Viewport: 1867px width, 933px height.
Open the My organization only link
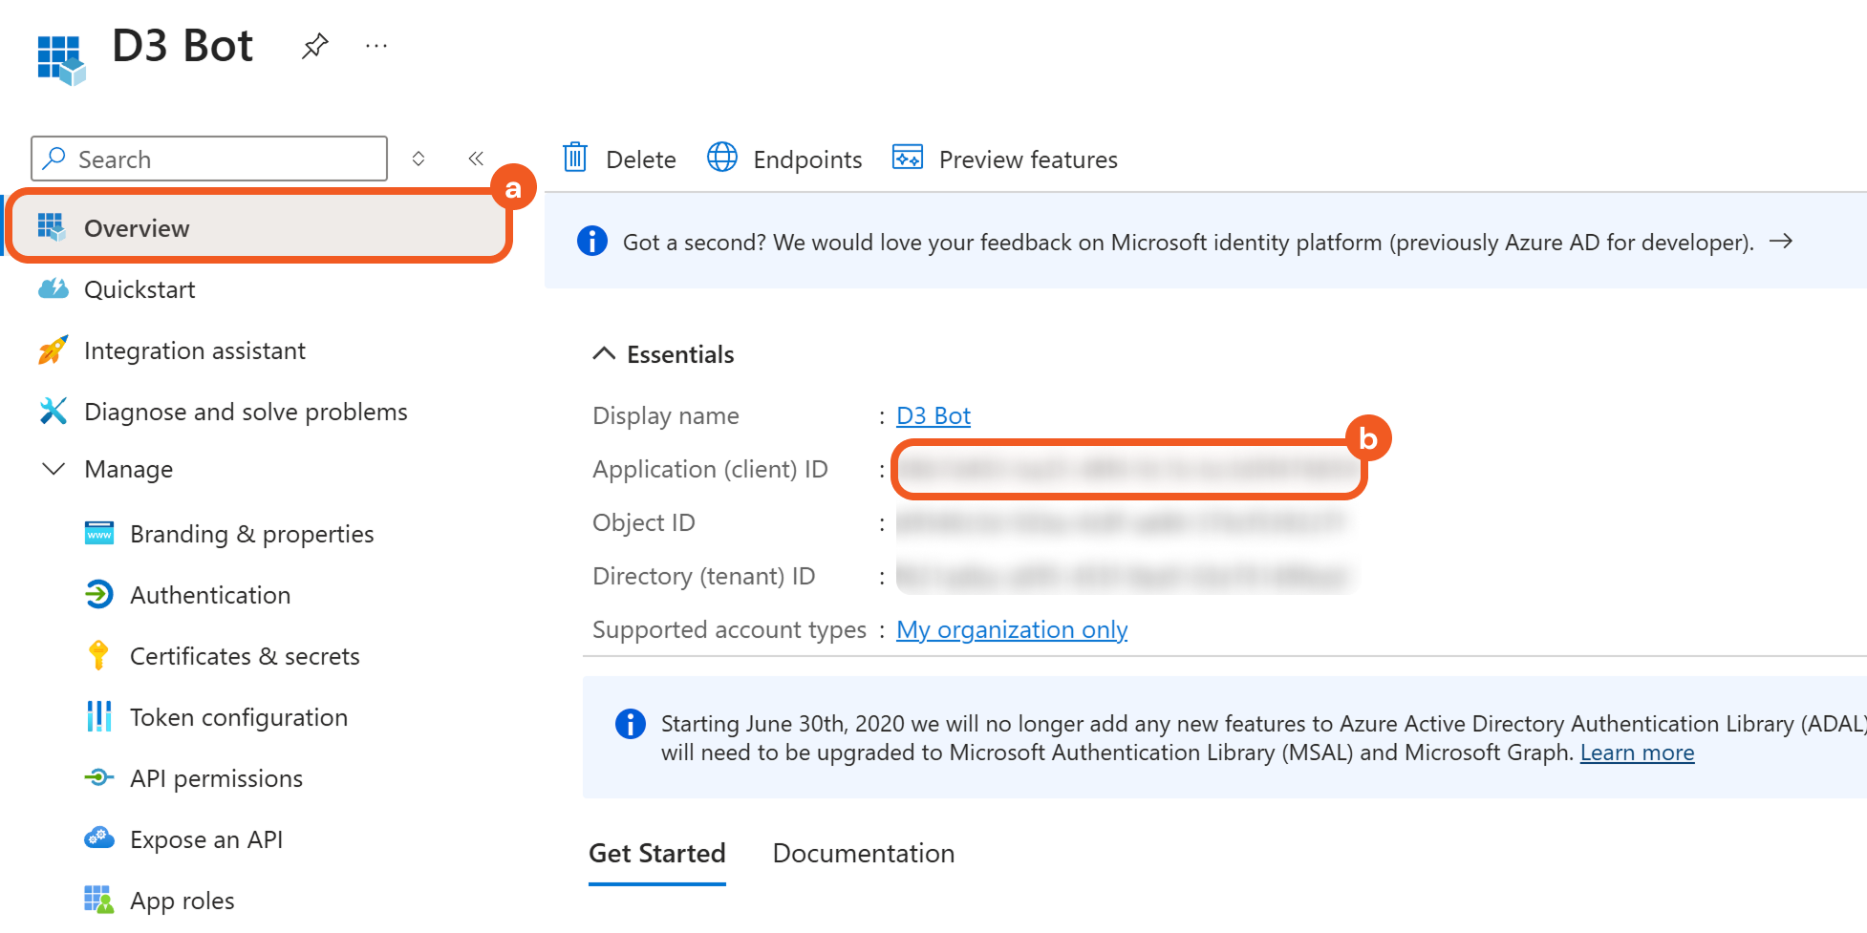pyautogui.click(x=1011, y=629)
